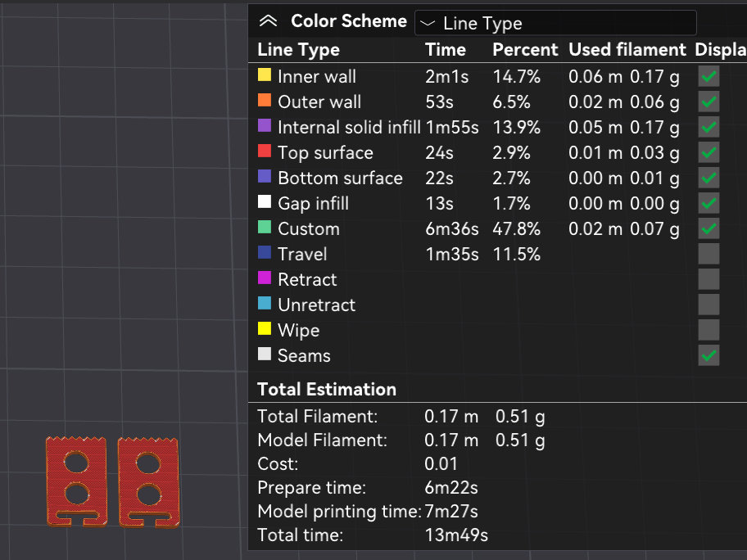
Task: Click the light gray Seams swatch
Action: click(x=265, y=355)
